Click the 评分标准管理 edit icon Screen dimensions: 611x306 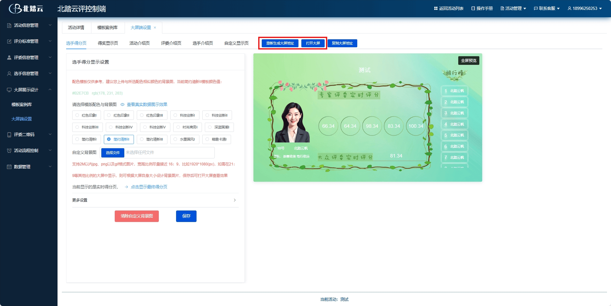(9, 41)
